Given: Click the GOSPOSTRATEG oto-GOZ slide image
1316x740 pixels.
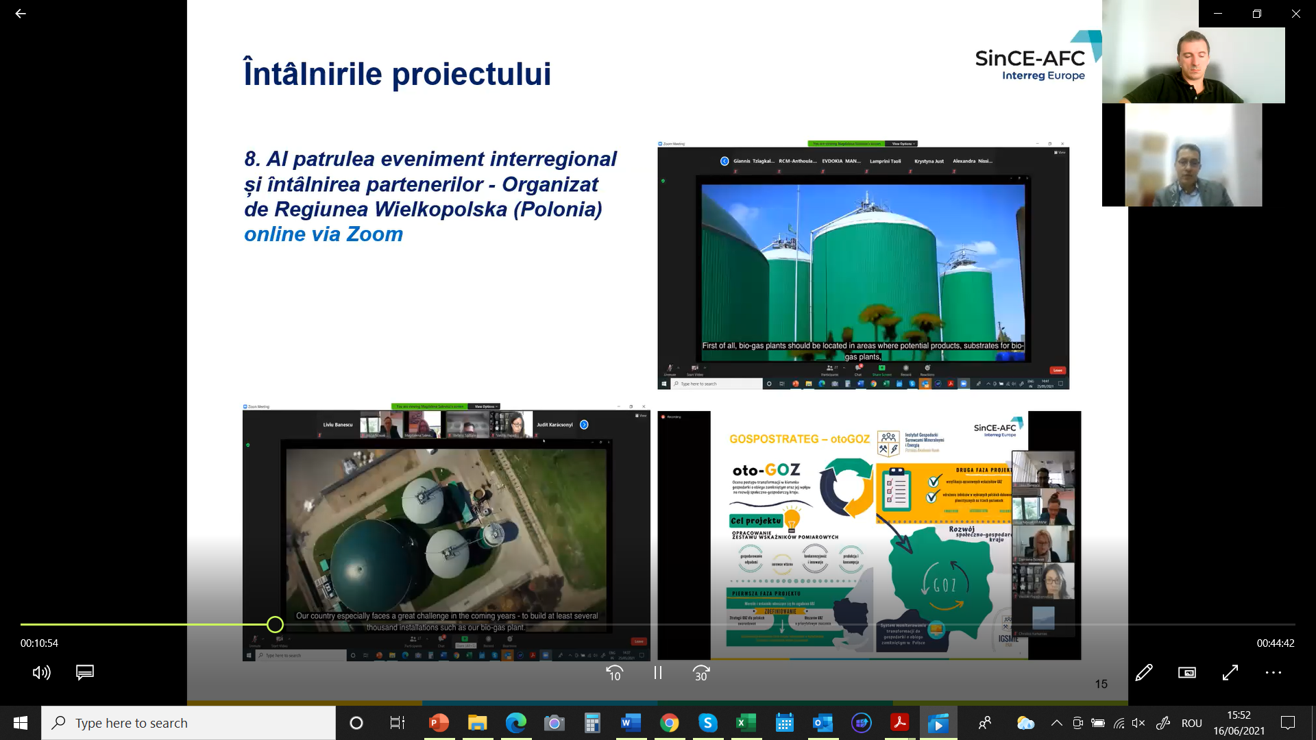Looking at the screenshot, I should point(869,535).
